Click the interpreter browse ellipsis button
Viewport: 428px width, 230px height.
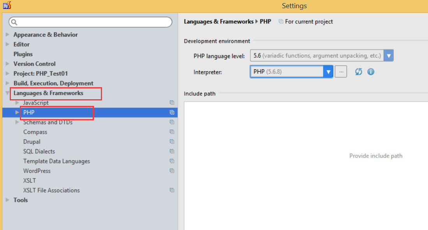341,72
